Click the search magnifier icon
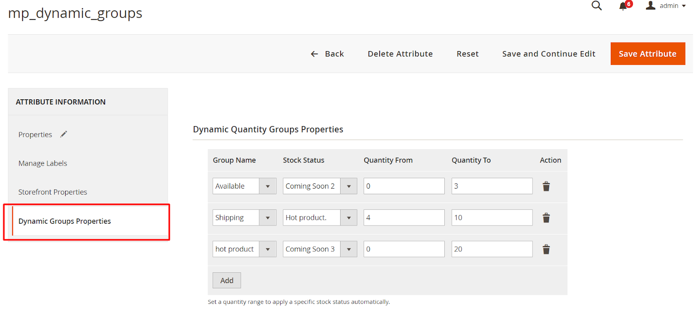The height and width of the screenshot is (323, 695). [x=596, y=6]
